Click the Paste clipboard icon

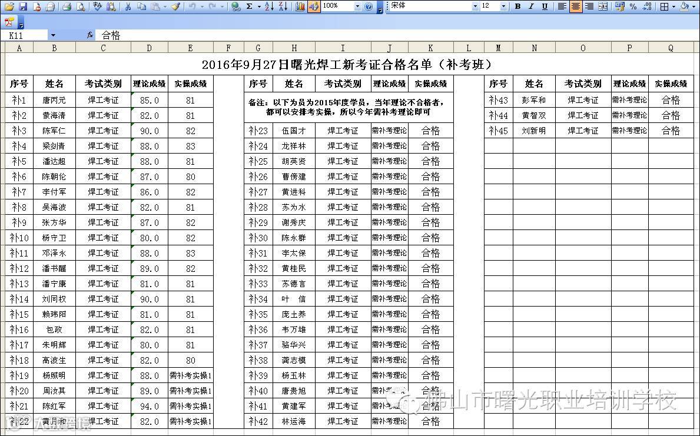155,6
